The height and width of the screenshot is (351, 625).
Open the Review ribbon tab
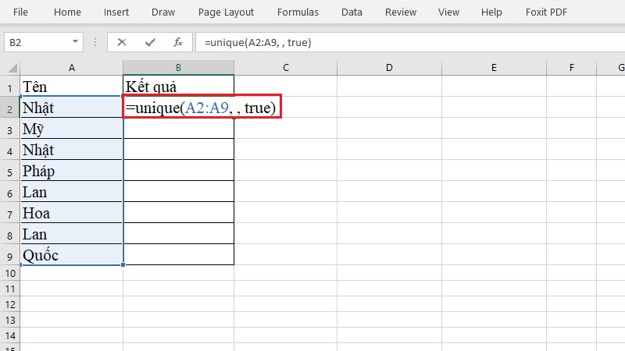401,12
